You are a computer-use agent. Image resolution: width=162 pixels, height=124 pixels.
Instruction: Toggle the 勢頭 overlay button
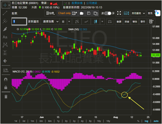(x=119, y=21)
